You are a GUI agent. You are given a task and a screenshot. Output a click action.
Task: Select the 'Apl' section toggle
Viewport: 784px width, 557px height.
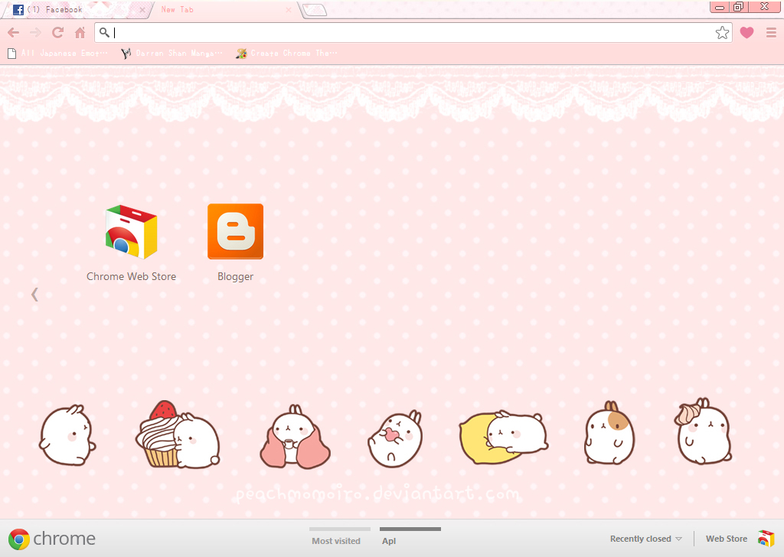pyautogui.click(x=389, y=541)
